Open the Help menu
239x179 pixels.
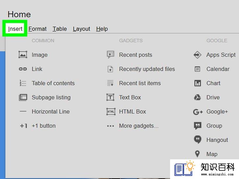pos(102,29)
